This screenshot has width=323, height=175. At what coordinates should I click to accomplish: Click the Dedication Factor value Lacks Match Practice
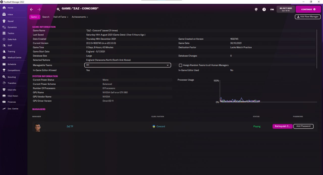[241, 47]
